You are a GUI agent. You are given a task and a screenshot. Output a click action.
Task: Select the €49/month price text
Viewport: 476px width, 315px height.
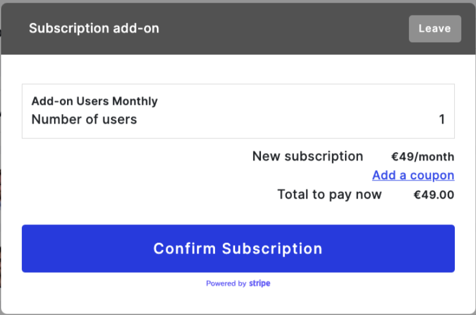click(423, 156)
